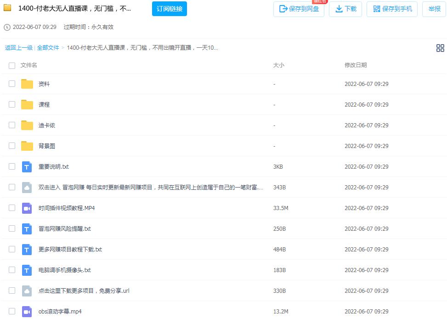Click the red badge above 保存到网盘
The height and width of the screenshot is (319, 447).
coord(320,1)
